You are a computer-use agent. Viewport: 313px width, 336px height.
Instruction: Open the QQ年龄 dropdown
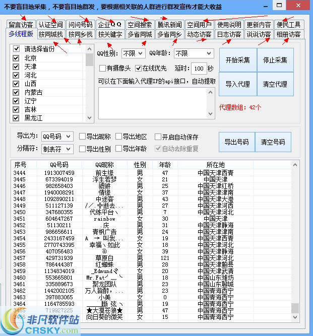194,53
